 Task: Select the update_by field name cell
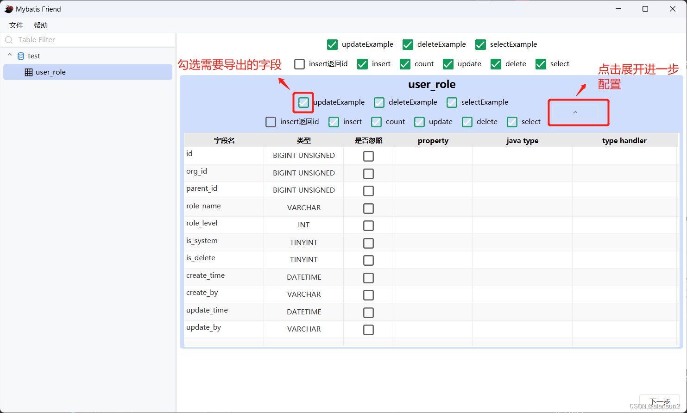[224, 329]
